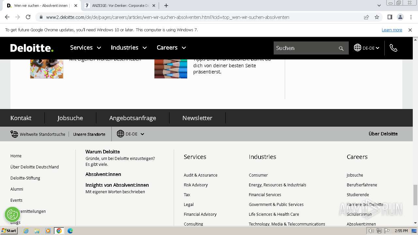Viewport: 418px width, 235px height.
Task: Open Chrome tab search chevron
Action: tap(379, 6)
